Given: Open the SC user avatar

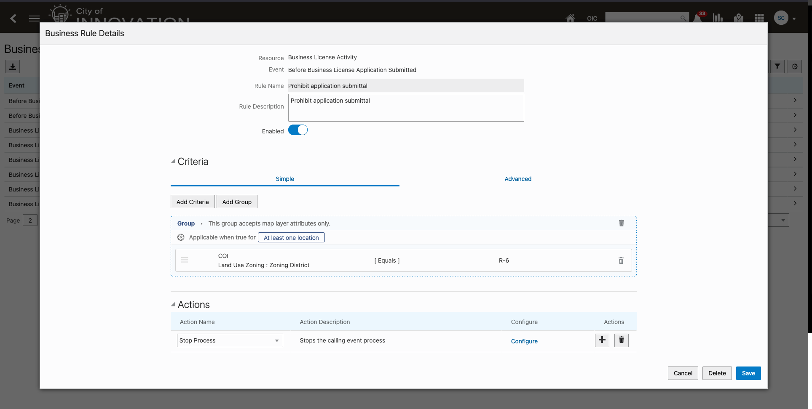Looking at the screenshot, I should [x=781, y=18].
